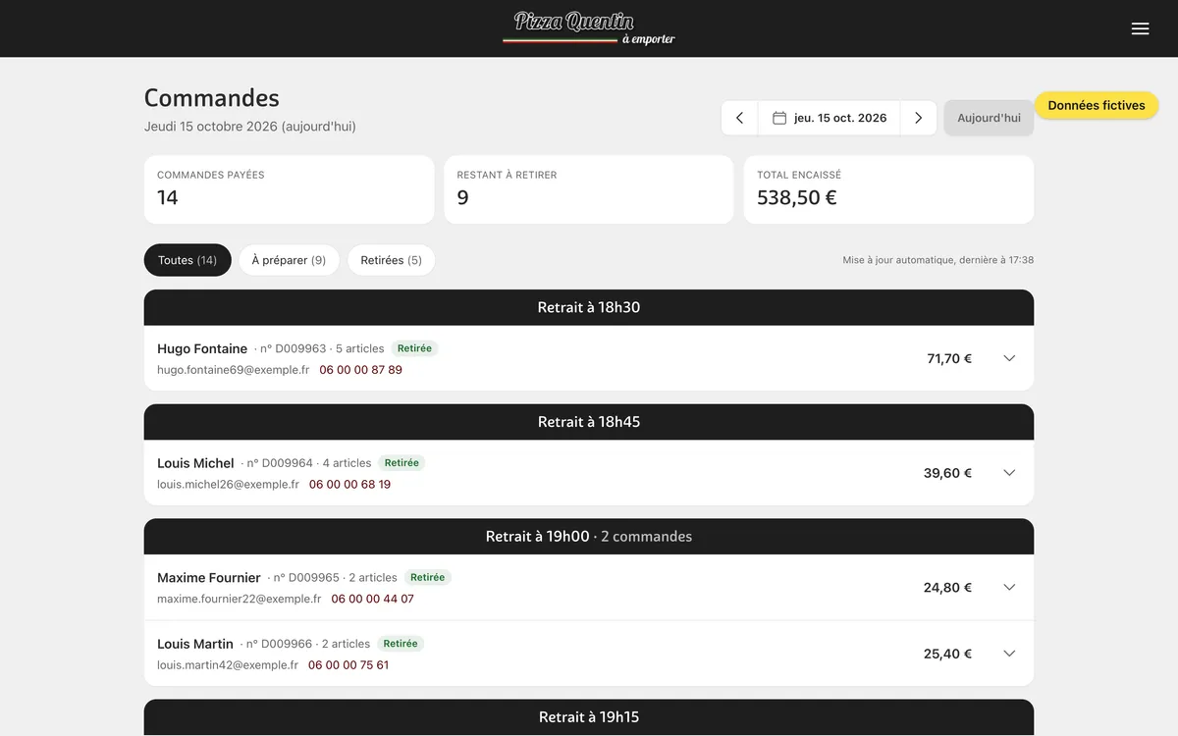This screenshot has width=1178, height=736.
Task: Click email louis.michel26@exemple.fr
Action: click(x=228, y=485)
